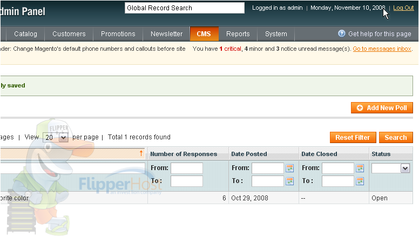Click Get help for this page
The image size is (419, 243).
tap(380, 34)
